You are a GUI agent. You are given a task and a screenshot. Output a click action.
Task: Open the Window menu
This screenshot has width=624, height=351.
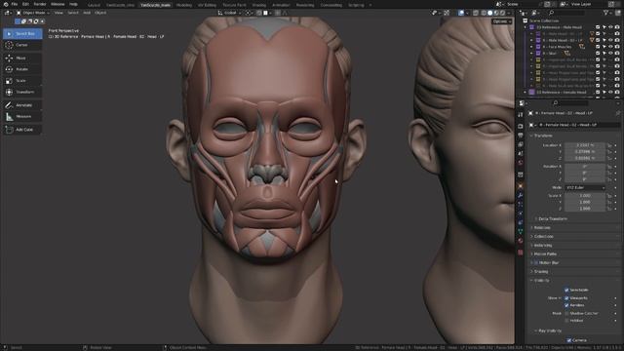58,4
